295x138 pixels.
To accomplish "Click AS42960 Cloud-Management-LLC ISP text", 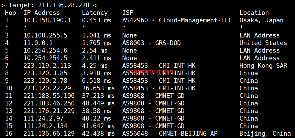I will [177, 20].
